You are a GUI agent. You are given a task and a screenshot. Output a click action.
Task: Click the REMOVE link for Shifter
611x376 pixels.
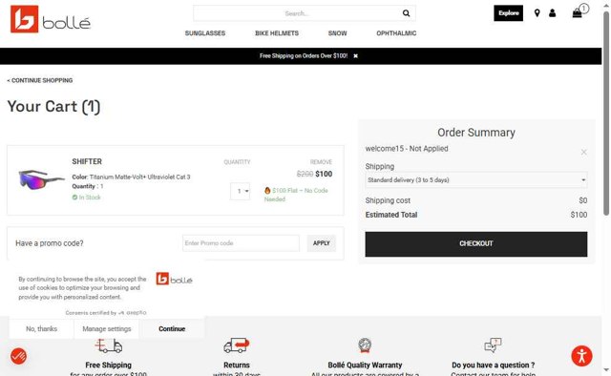(321, 162)
